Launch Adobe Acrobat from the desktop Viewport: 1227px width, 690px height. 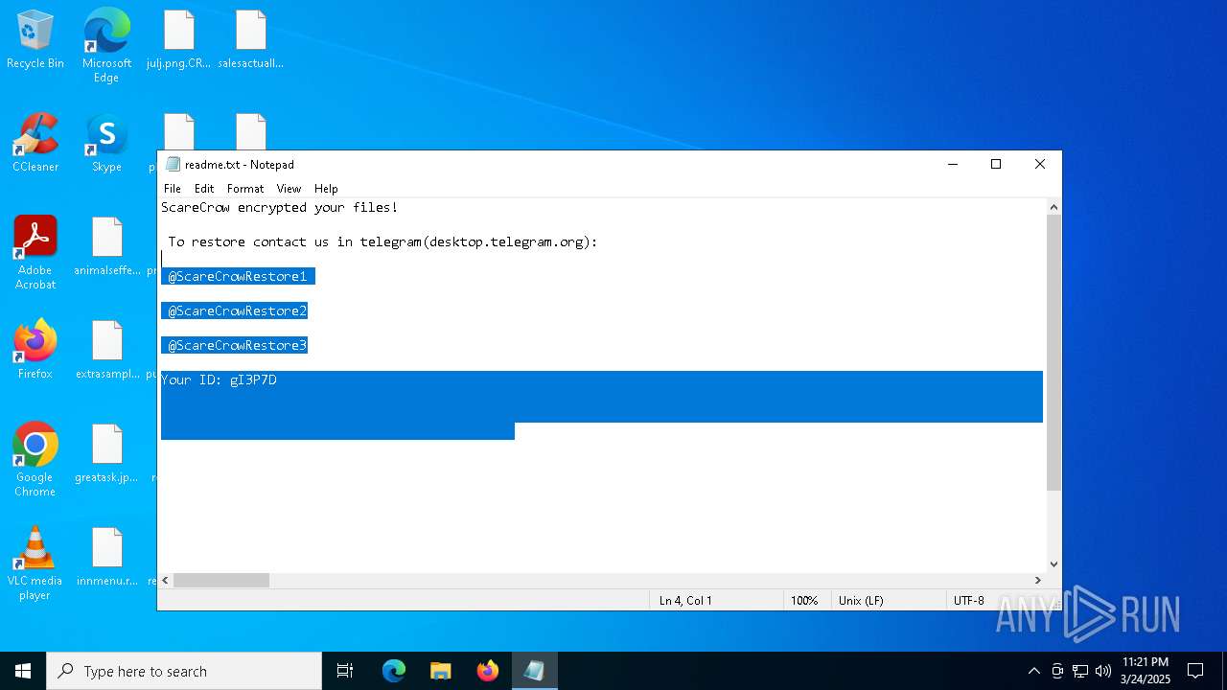35,253
